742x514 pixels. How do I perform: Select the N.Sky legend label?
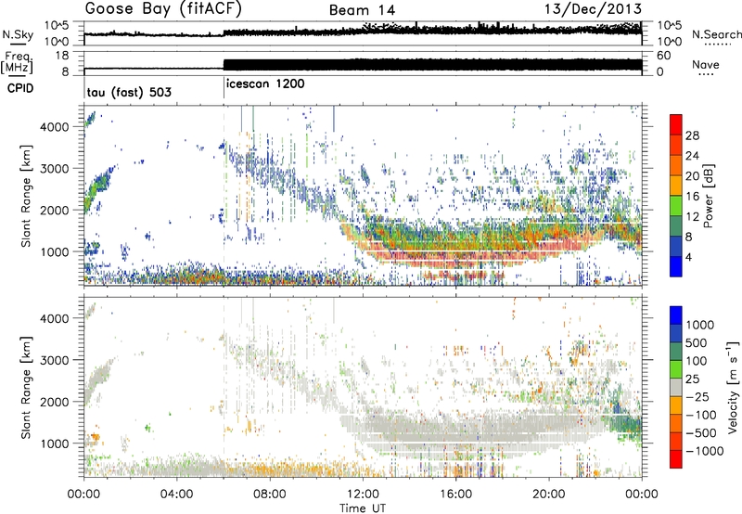point(18,34)
